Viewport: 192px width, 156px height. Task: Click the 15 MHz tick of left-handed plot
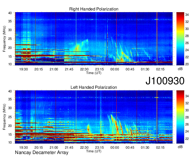[x=10, y=135]
